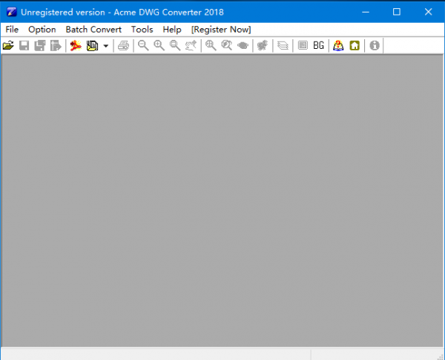
Task: Open the Option menu
Action: tap(42, 30)
